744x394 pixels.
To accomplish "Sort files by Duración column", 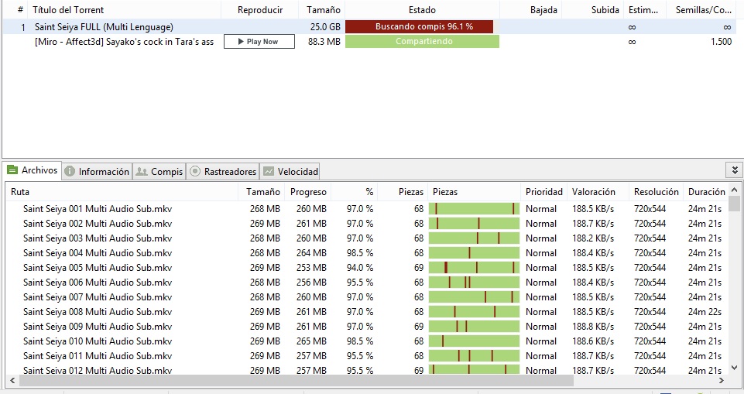I will pos(706,192).
